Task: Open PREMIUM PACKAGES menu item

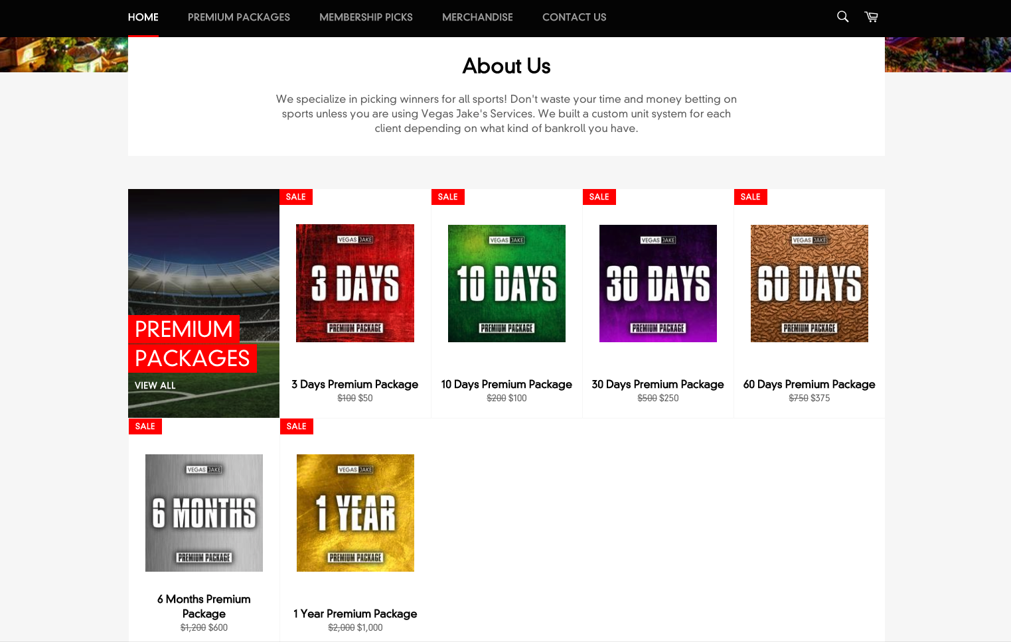Action: click(x=239, y=17)
